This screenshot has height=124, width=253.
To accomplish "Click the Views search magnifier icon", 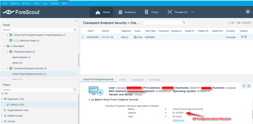I will pyautogui.click(x=75, y=30).
